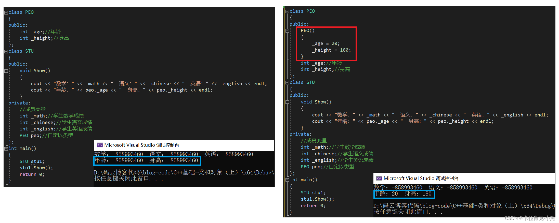Click "stu1.Show();" in the version with the PEO() constructor
This screenshot has height=223, width=559.
(317, 199)
